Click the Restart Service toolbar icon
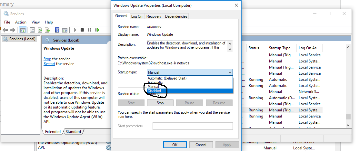Image resolution: width=359 pixels, height=151 pixels. point(97,30)
